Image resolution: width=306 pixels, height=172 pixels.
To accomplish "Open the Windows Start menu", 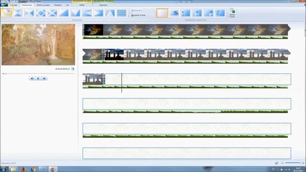I will (x=3, y=169).
